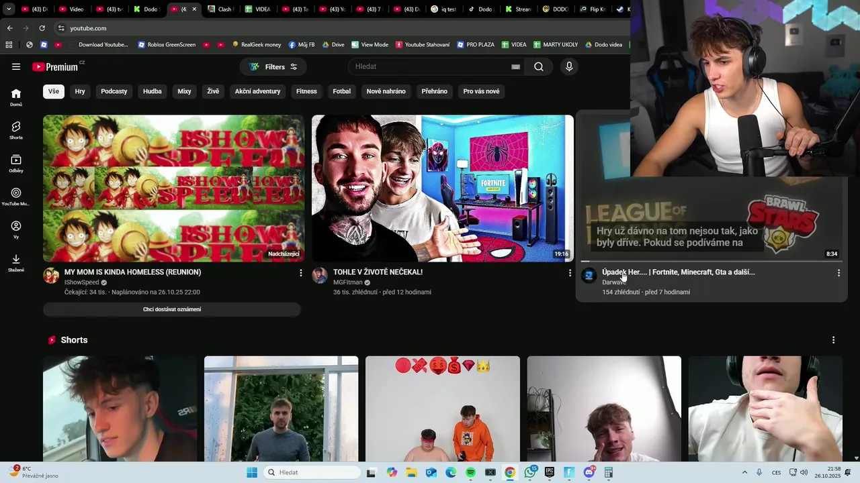
Task: Seek on the Úpadek Her preview progress bar
Action: coord(711,261)
